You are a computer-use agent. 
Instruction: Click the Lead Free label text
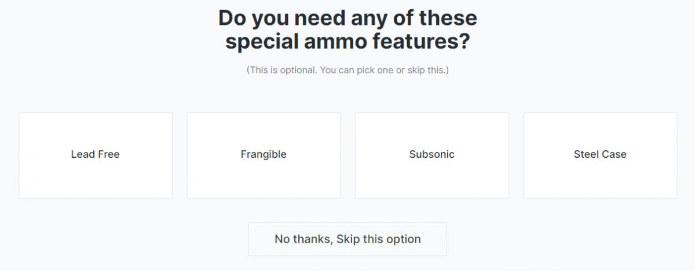(x=96, y=154)
